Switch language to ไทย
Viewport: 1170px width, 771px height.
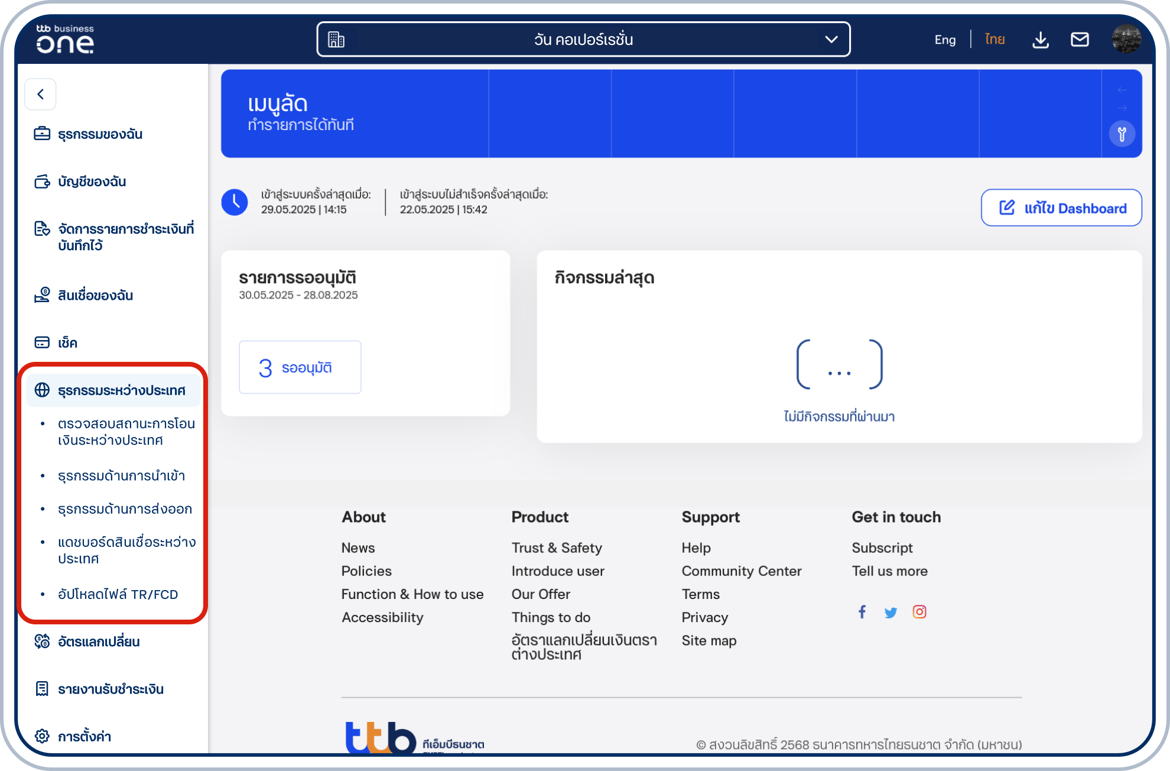[x=994, y=40]
